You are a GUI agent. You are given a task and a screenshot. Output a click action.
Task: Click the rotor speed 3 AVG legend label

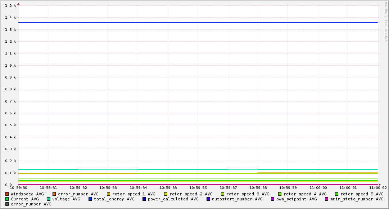[248, 194]
